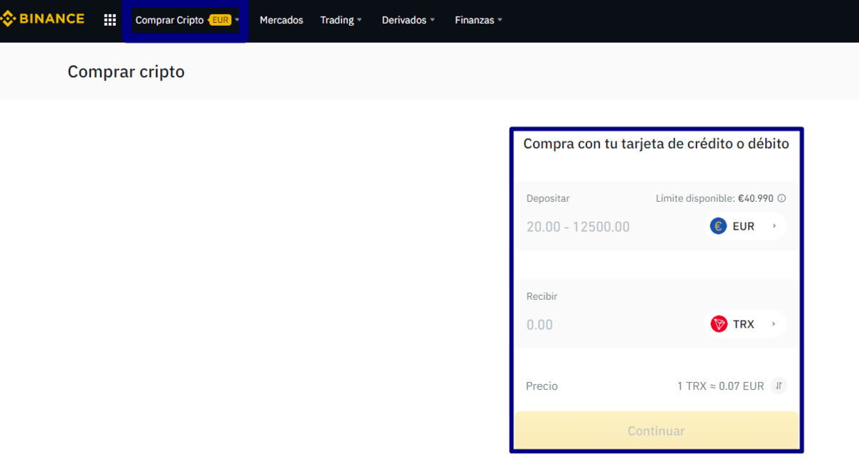Click the blue euro coin icon
This screenshot has height=468, width=859.
click(718, 226)
